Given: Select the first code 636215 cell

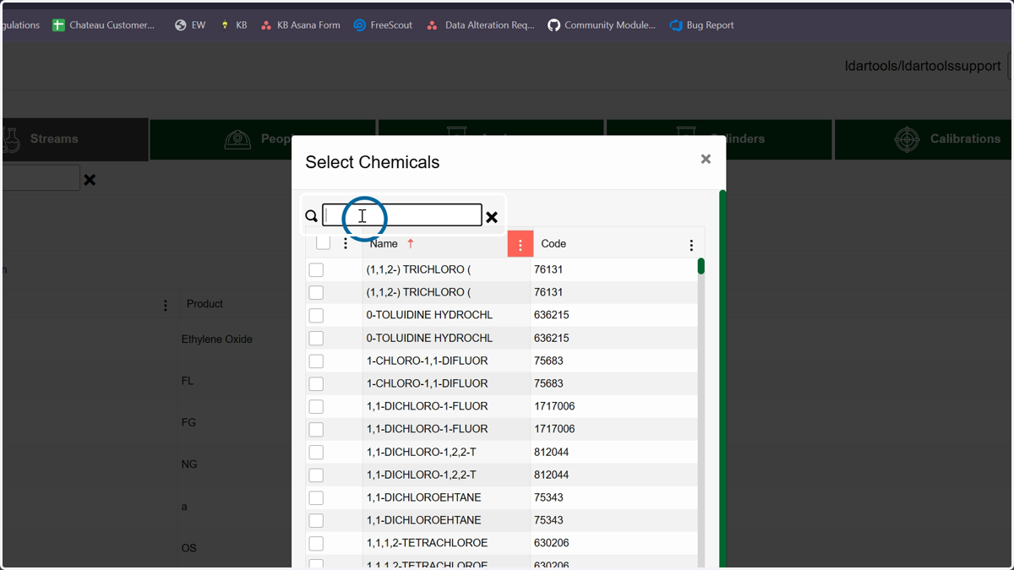Looking at the screenshot, I should coord(614,316).
